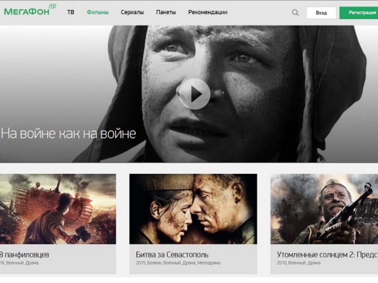Open the Битва за Севастополь title link

(172, 255)
